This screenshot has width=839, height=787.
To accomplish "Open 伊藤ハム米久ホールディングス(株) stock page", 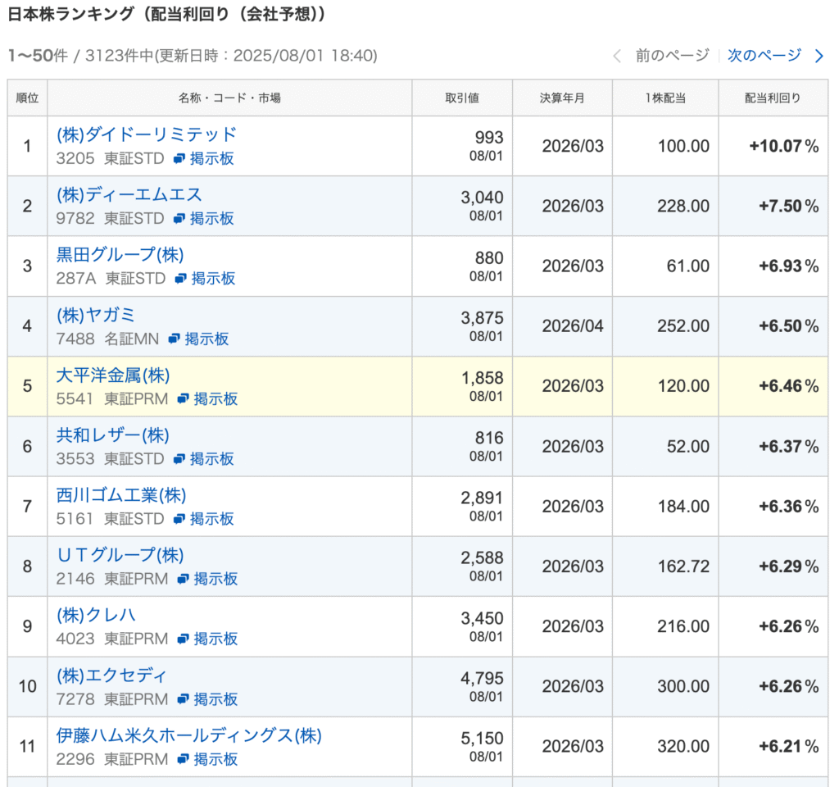I will point(189,735).
